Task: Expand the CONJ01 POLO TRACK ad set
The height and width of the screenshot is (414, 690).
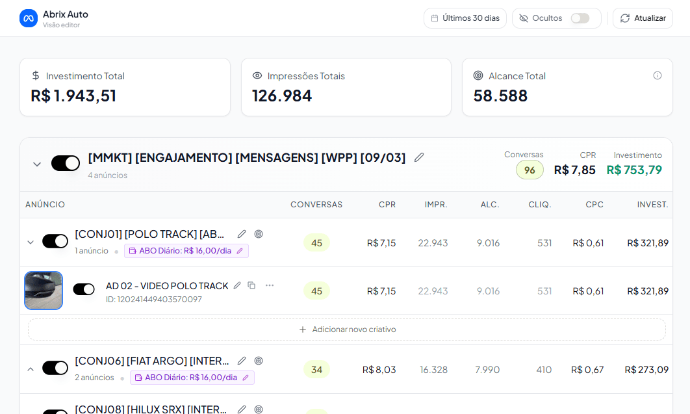Action: click(30, 241)
